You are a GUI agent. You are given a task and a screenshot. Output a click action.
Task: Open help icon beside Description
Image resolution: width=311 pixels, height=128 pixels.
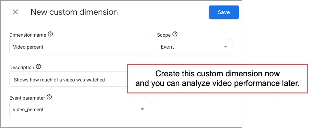pos(39,67)
